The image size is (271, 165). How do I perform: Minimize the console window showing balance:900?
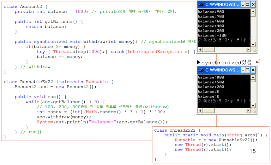[243, 4]
